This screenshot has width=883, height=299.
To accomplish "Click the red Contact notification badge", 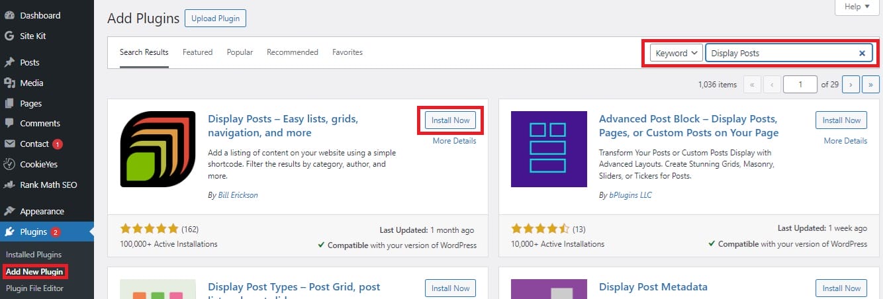I will (58, 144).
